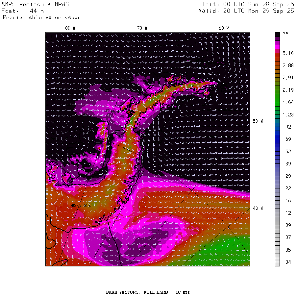Click the .92 colorbar value
Image resolution: width=296 pixels, height=296 pixels.
(x=287, y=127)
